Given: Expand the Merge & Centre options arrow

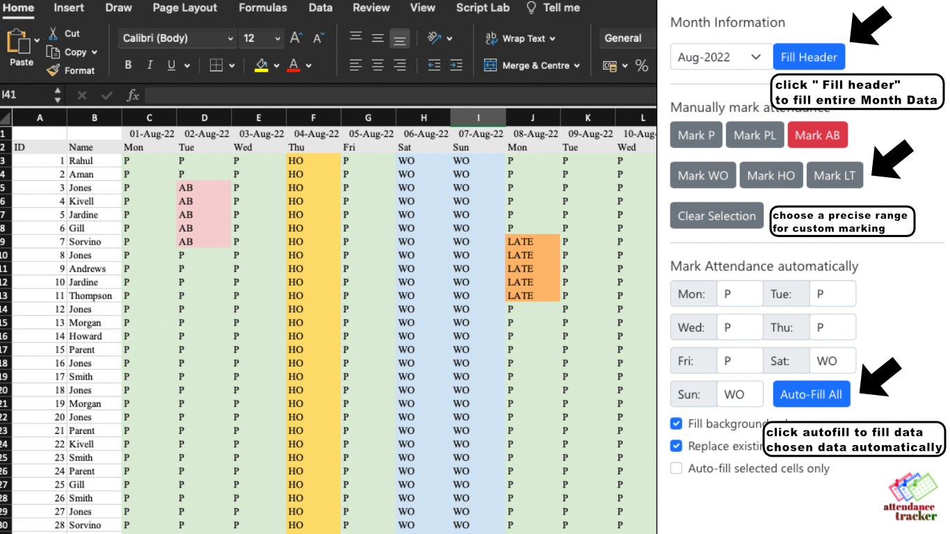Looking at the screenshot, I should click(577, 65).
